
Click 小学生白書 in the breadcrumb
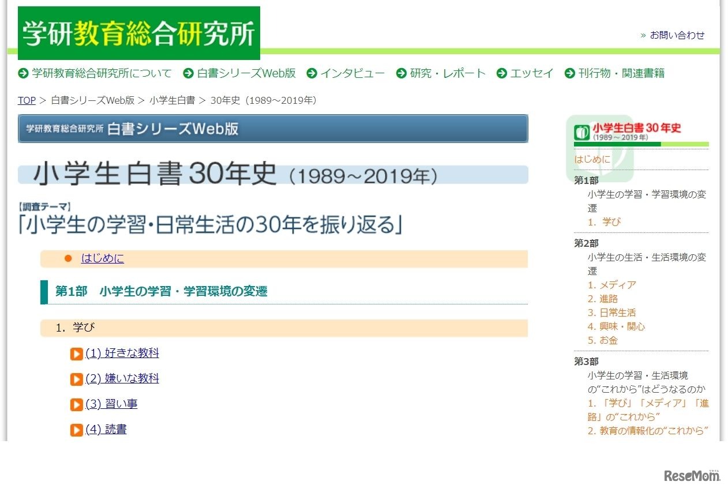(x=172, y=100)
